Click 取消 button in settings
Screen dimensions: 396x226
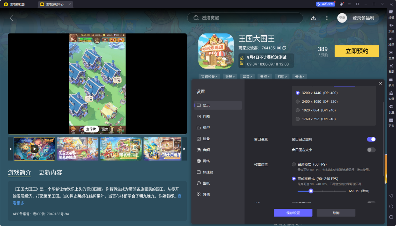point(336,213)
